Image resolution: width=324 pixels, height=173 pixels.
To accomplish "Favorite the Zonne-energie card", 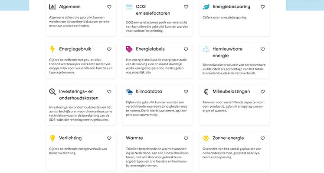I will tap(263, 138).
